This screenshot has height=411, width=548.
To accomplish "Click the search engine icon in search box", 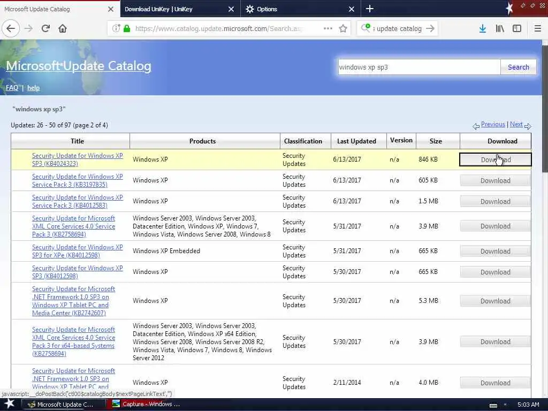I will [x=366, y=28].
